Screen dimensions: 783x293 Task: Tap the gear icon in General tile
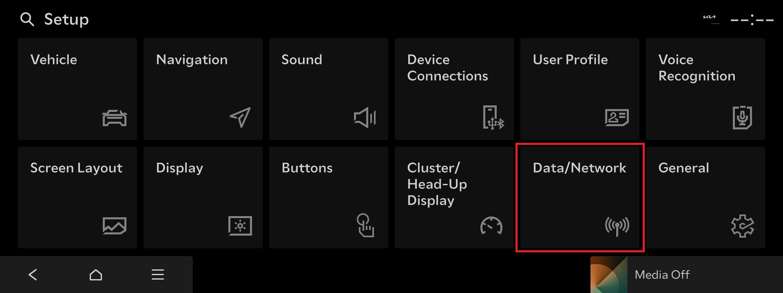(x=742, y=226)
